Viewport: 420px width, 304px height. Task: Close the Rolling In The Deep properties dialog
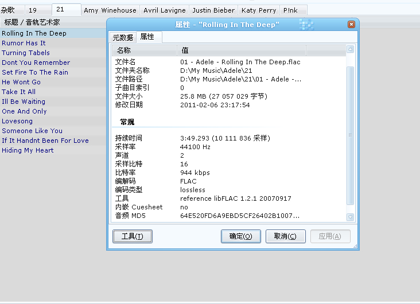(x=351, y=24)
